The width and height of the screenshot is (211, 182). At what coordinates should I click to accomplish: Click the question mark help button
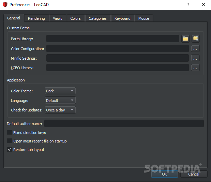(188, 4)
